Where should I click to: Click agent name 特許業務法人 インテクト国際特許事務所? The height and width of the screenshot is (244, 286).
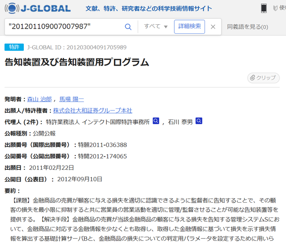pyautogui.click(x=98, y=122)
